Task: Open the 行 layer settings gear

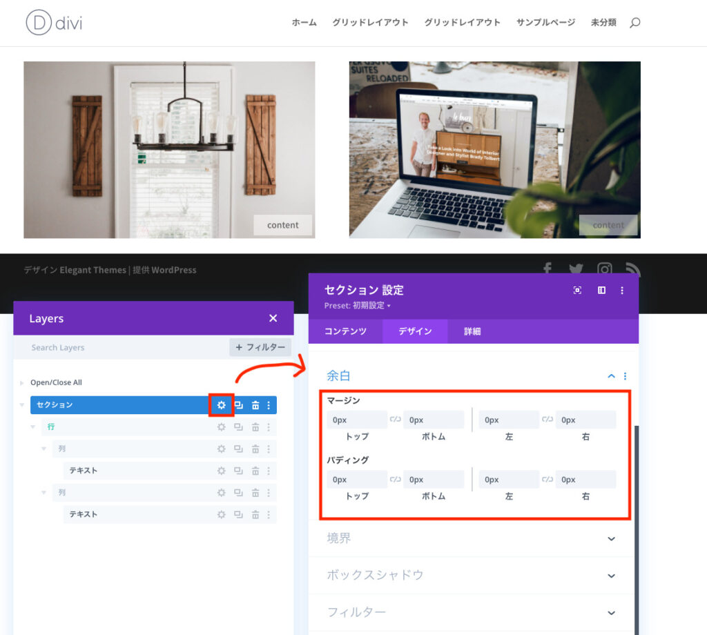Action: point(222,427)
